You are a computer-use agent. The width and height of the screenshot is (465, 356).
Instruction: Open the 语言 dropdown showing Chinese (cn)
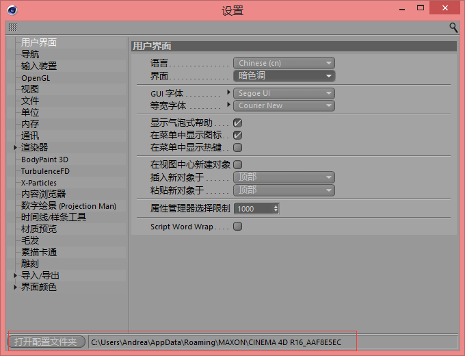click(284, 63)
